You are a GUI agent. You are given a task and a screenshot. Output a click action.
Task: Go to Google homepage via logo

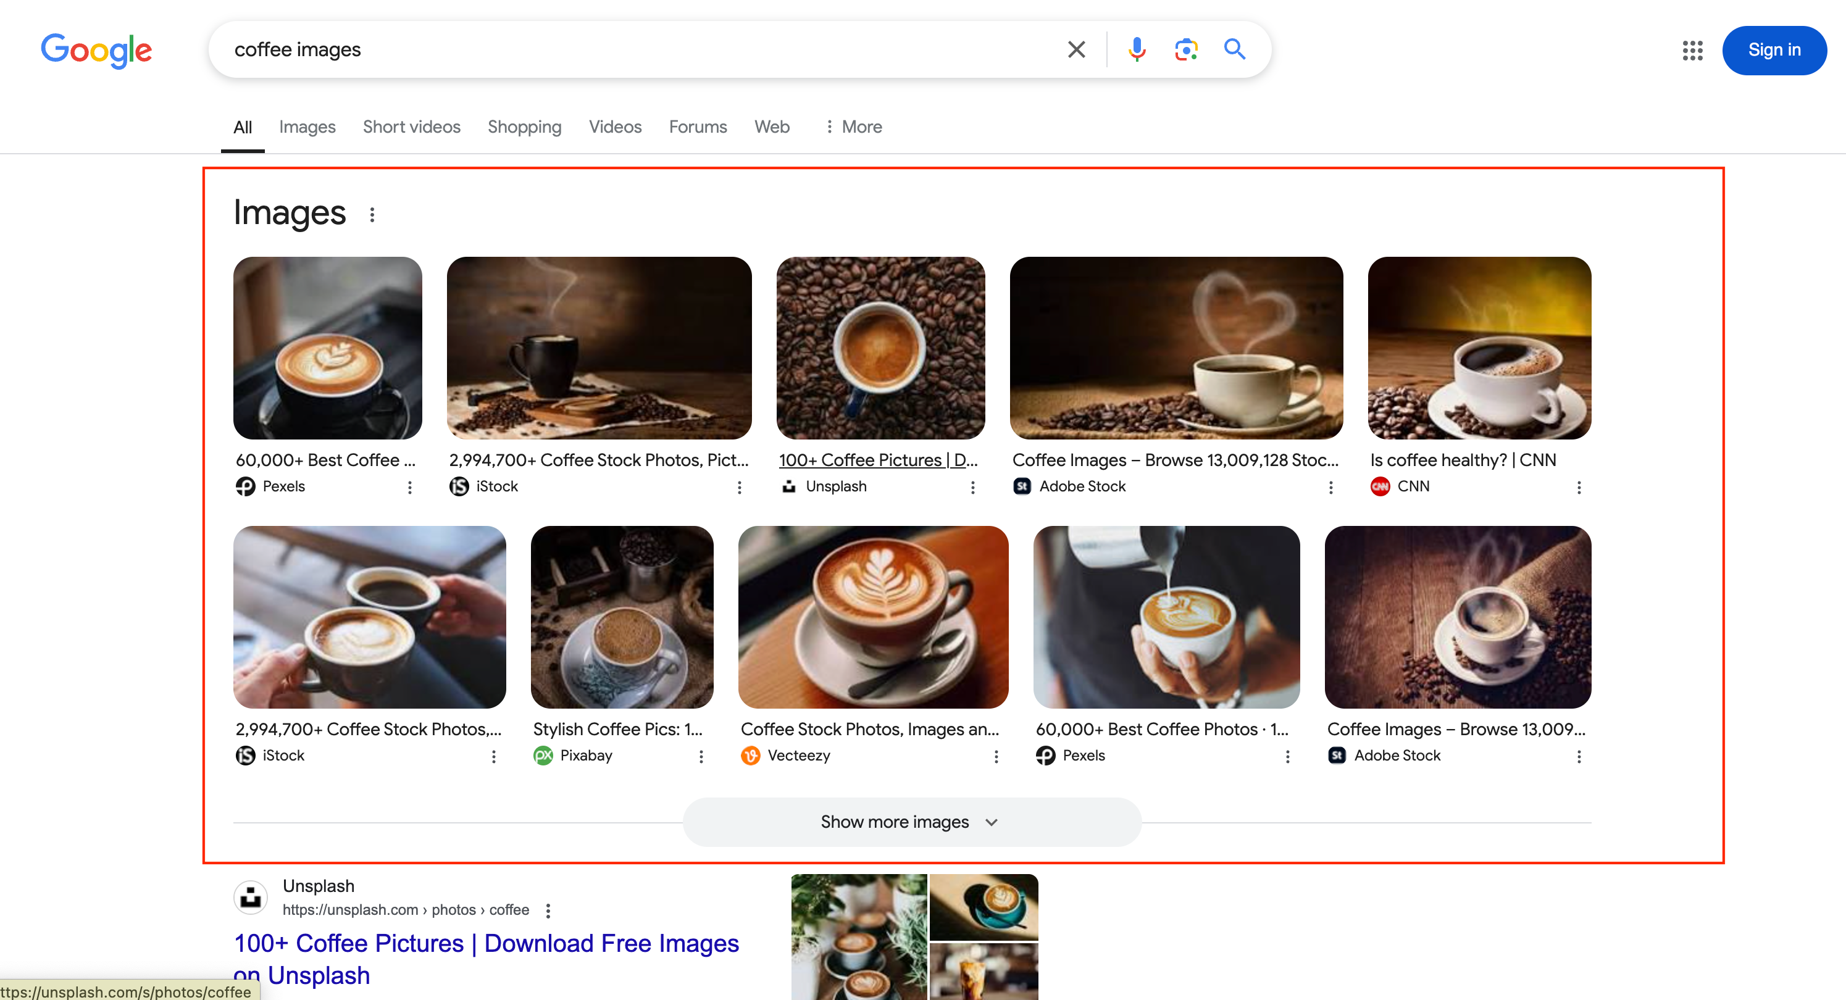coord(96,50)
